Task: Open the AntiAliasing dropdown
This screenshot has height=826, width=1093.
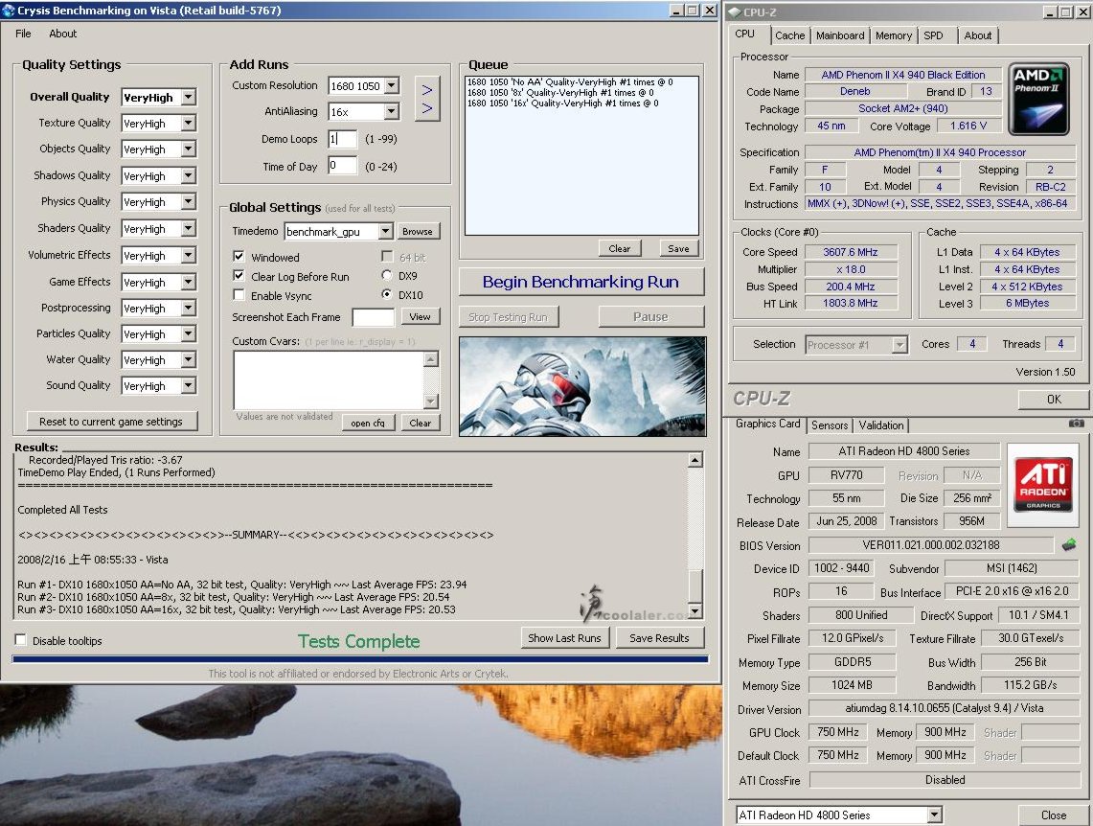Action: [x=392, y=111]
